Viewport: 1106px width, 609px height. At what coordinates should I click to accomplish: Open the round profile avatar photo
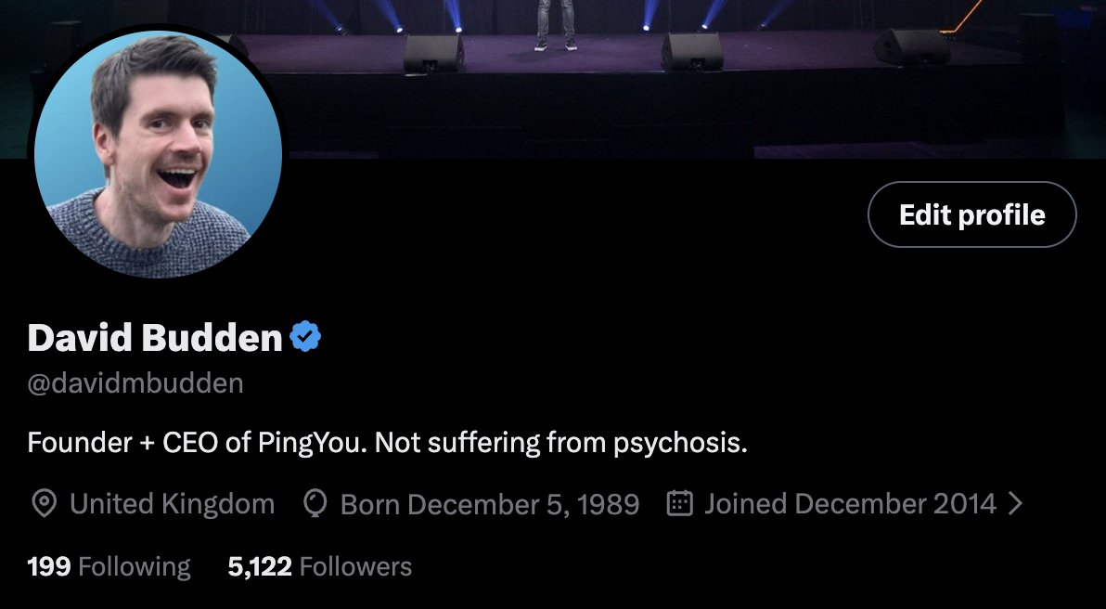point(158,154)
